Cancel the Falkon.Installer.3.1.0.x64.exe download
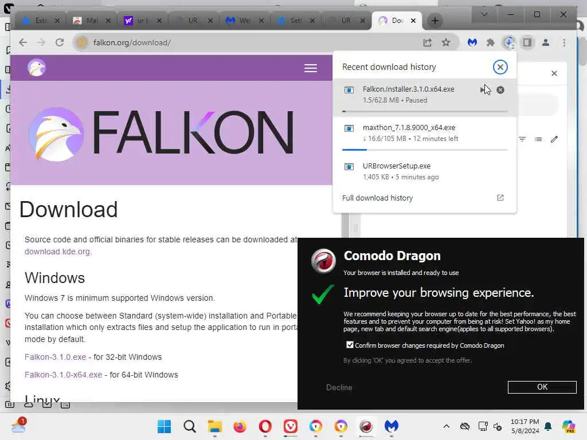The image size is (587, 440). click(500, 90)
